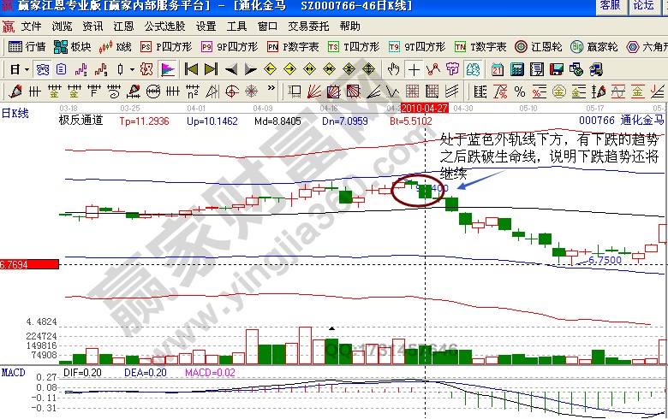This screenshot has height=419, width=668.
Task: Select the hand pan tool
Action: coord(393,68)
